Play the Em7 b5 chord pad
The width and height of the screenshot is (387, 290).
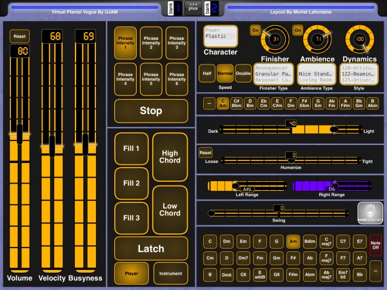[343, 275]
